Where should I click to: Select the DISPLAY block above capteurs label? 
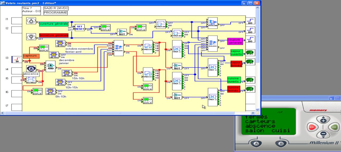click(44, 48)
